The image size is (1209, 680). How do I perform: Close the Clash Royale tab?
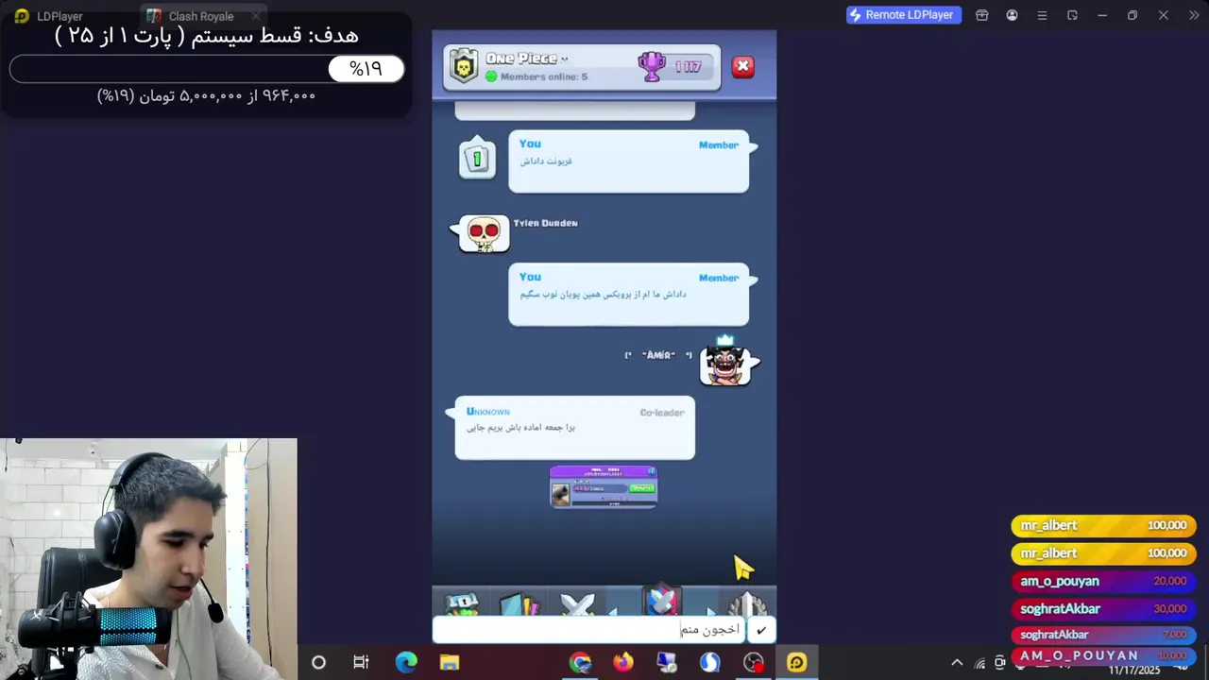[x=255, y=16]
